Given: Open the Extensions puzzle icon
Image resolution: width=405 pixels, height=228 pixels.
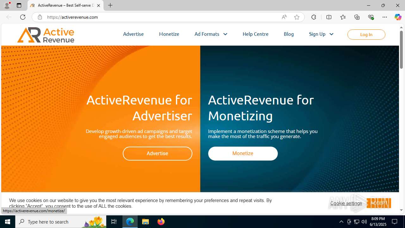Looking at the screenshot, I should click(x=314, y=17).
